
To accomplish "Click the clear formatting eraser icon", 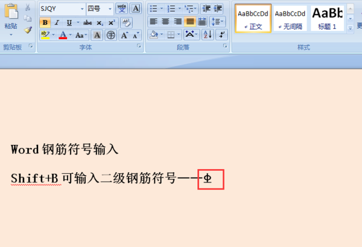I will pyautogui.click(x=126, y=22).
